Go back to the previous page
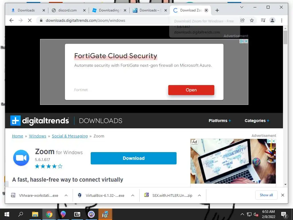Viewport: 293px width, 220px height. click(11, 20)
